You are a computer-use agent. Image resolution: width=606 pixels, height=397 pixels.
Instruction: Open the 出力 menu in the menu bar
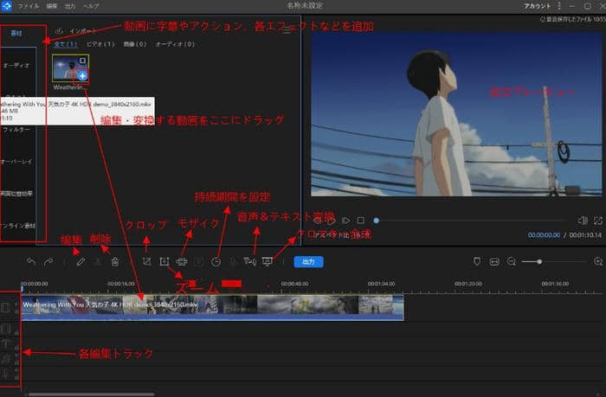[70, 6]
